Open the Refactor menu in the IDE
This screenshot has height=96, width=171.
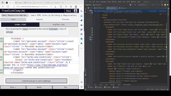(115, 2)
